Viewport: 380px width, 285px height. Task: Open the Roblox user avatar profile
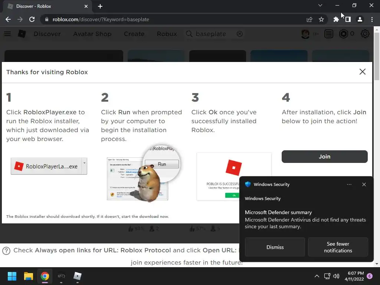[x=305, y=34]
